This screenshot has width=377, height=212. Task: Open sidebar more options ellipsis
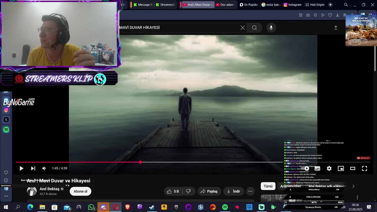tap(6, 196)
